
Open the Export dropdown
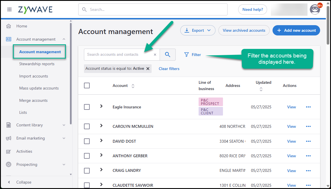(x=198, y=30)
